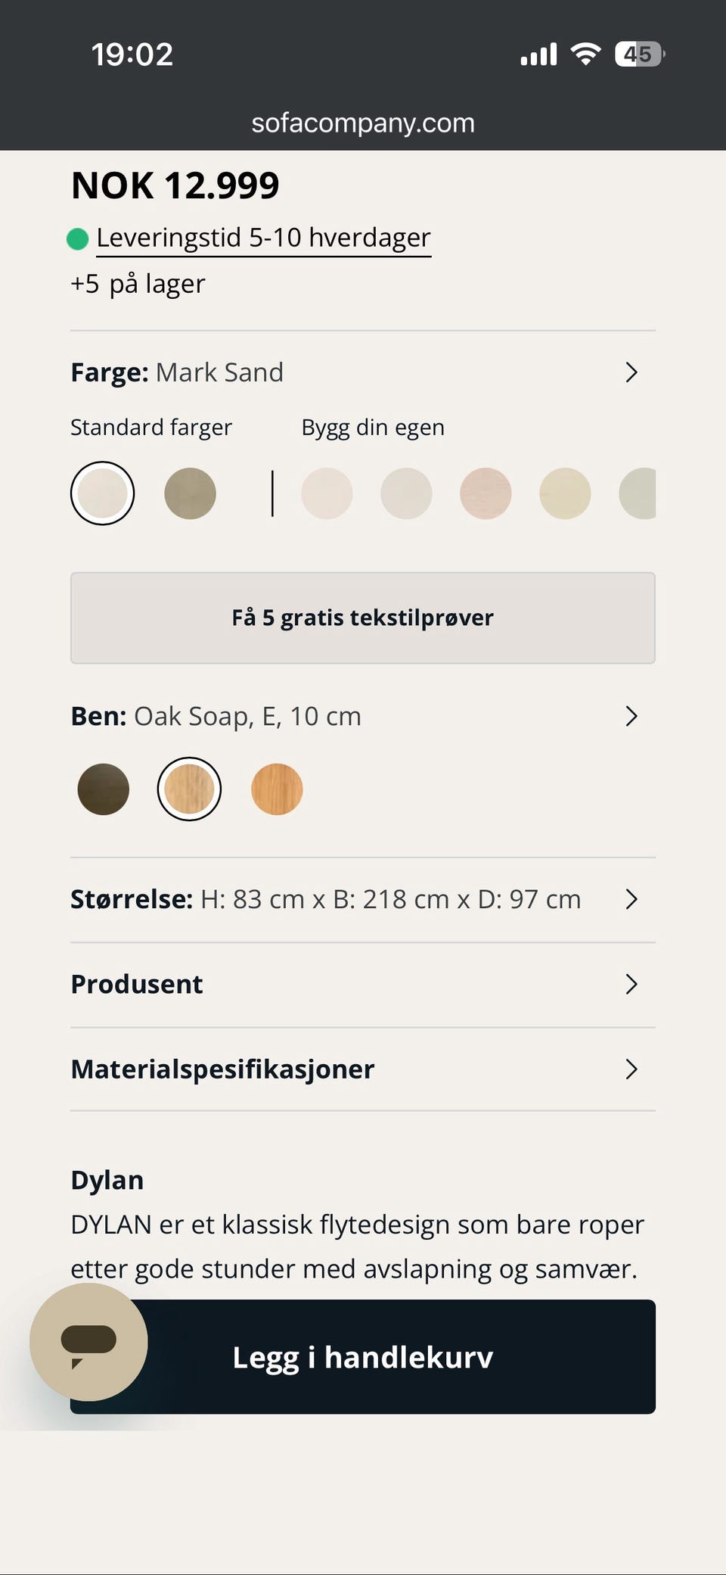Open the Farge color options chevron
The width and height of the screenshot is (726, 1575).
point(631,372)
